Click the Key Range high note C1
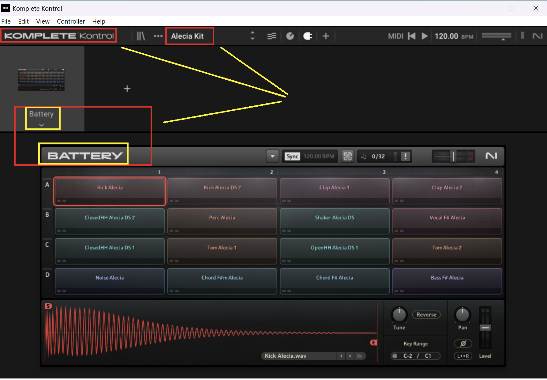Screen dimensions: 547x380 [x=428, y=356]
